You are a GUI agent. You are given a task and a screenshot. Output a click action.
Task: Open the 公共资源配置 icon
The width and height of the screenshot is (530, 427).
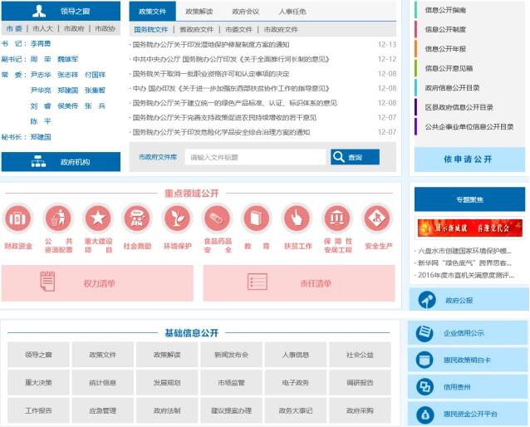point(58,218)
